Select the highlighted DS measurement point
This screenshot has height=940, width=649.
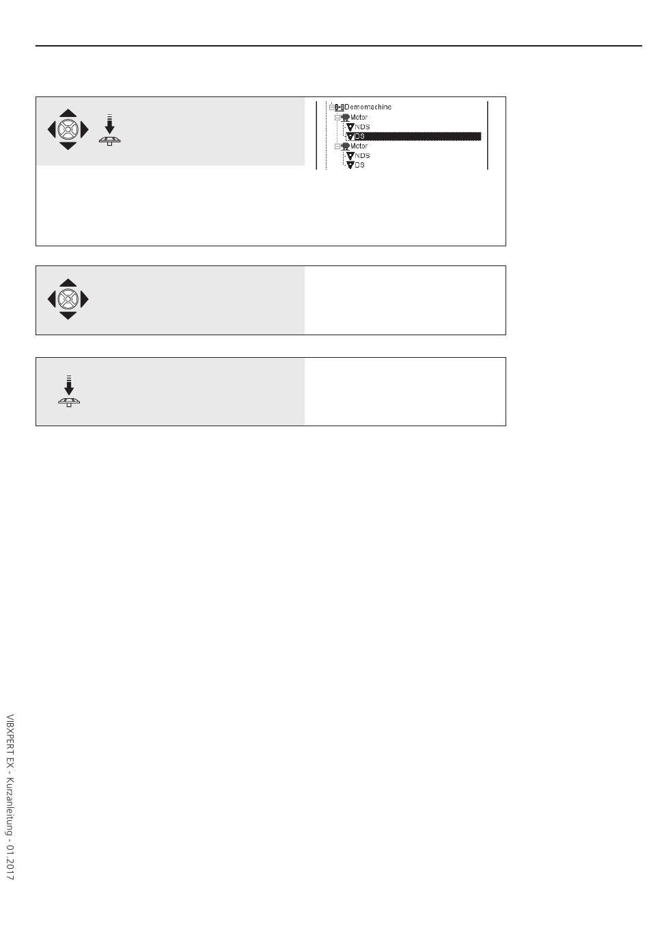tap(413, 136)
